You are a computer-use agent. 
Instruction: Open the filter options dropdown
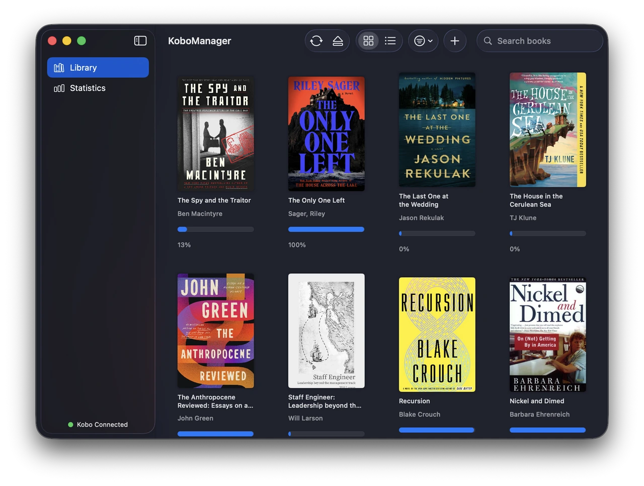423,41
